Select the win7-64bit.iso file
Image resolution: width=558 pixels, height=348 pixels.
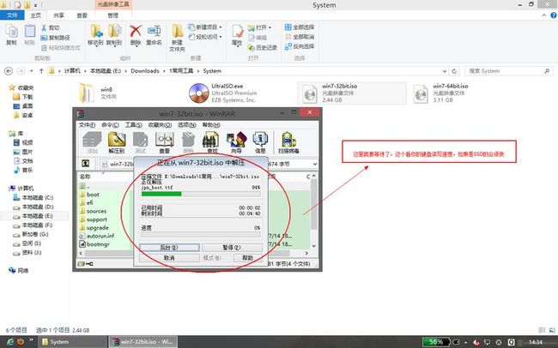pyautogui.click(x=441, y=93)
